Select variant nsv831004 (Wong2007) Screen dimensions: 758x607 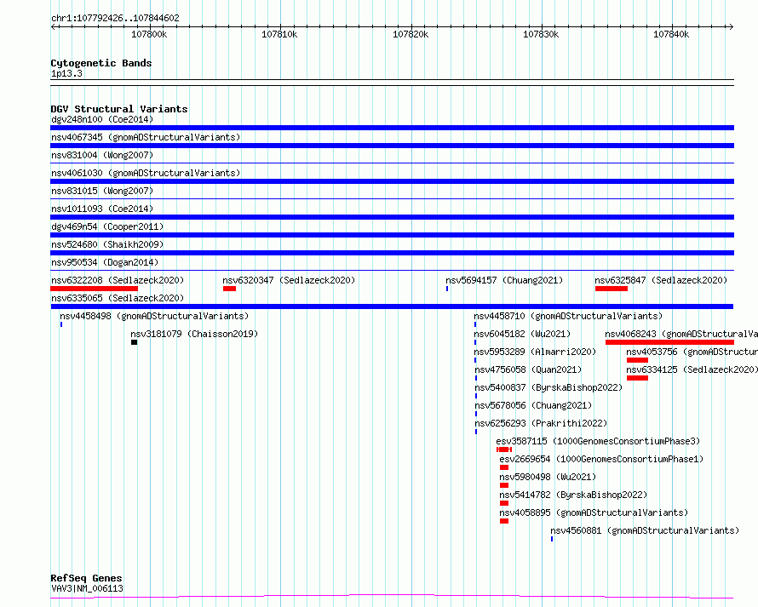(x=102, y=155)
